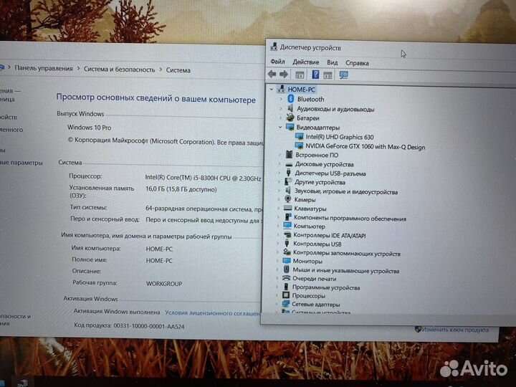
Task: Click the scan hardware monitor toolbar icon
Action: pos(344,75)
